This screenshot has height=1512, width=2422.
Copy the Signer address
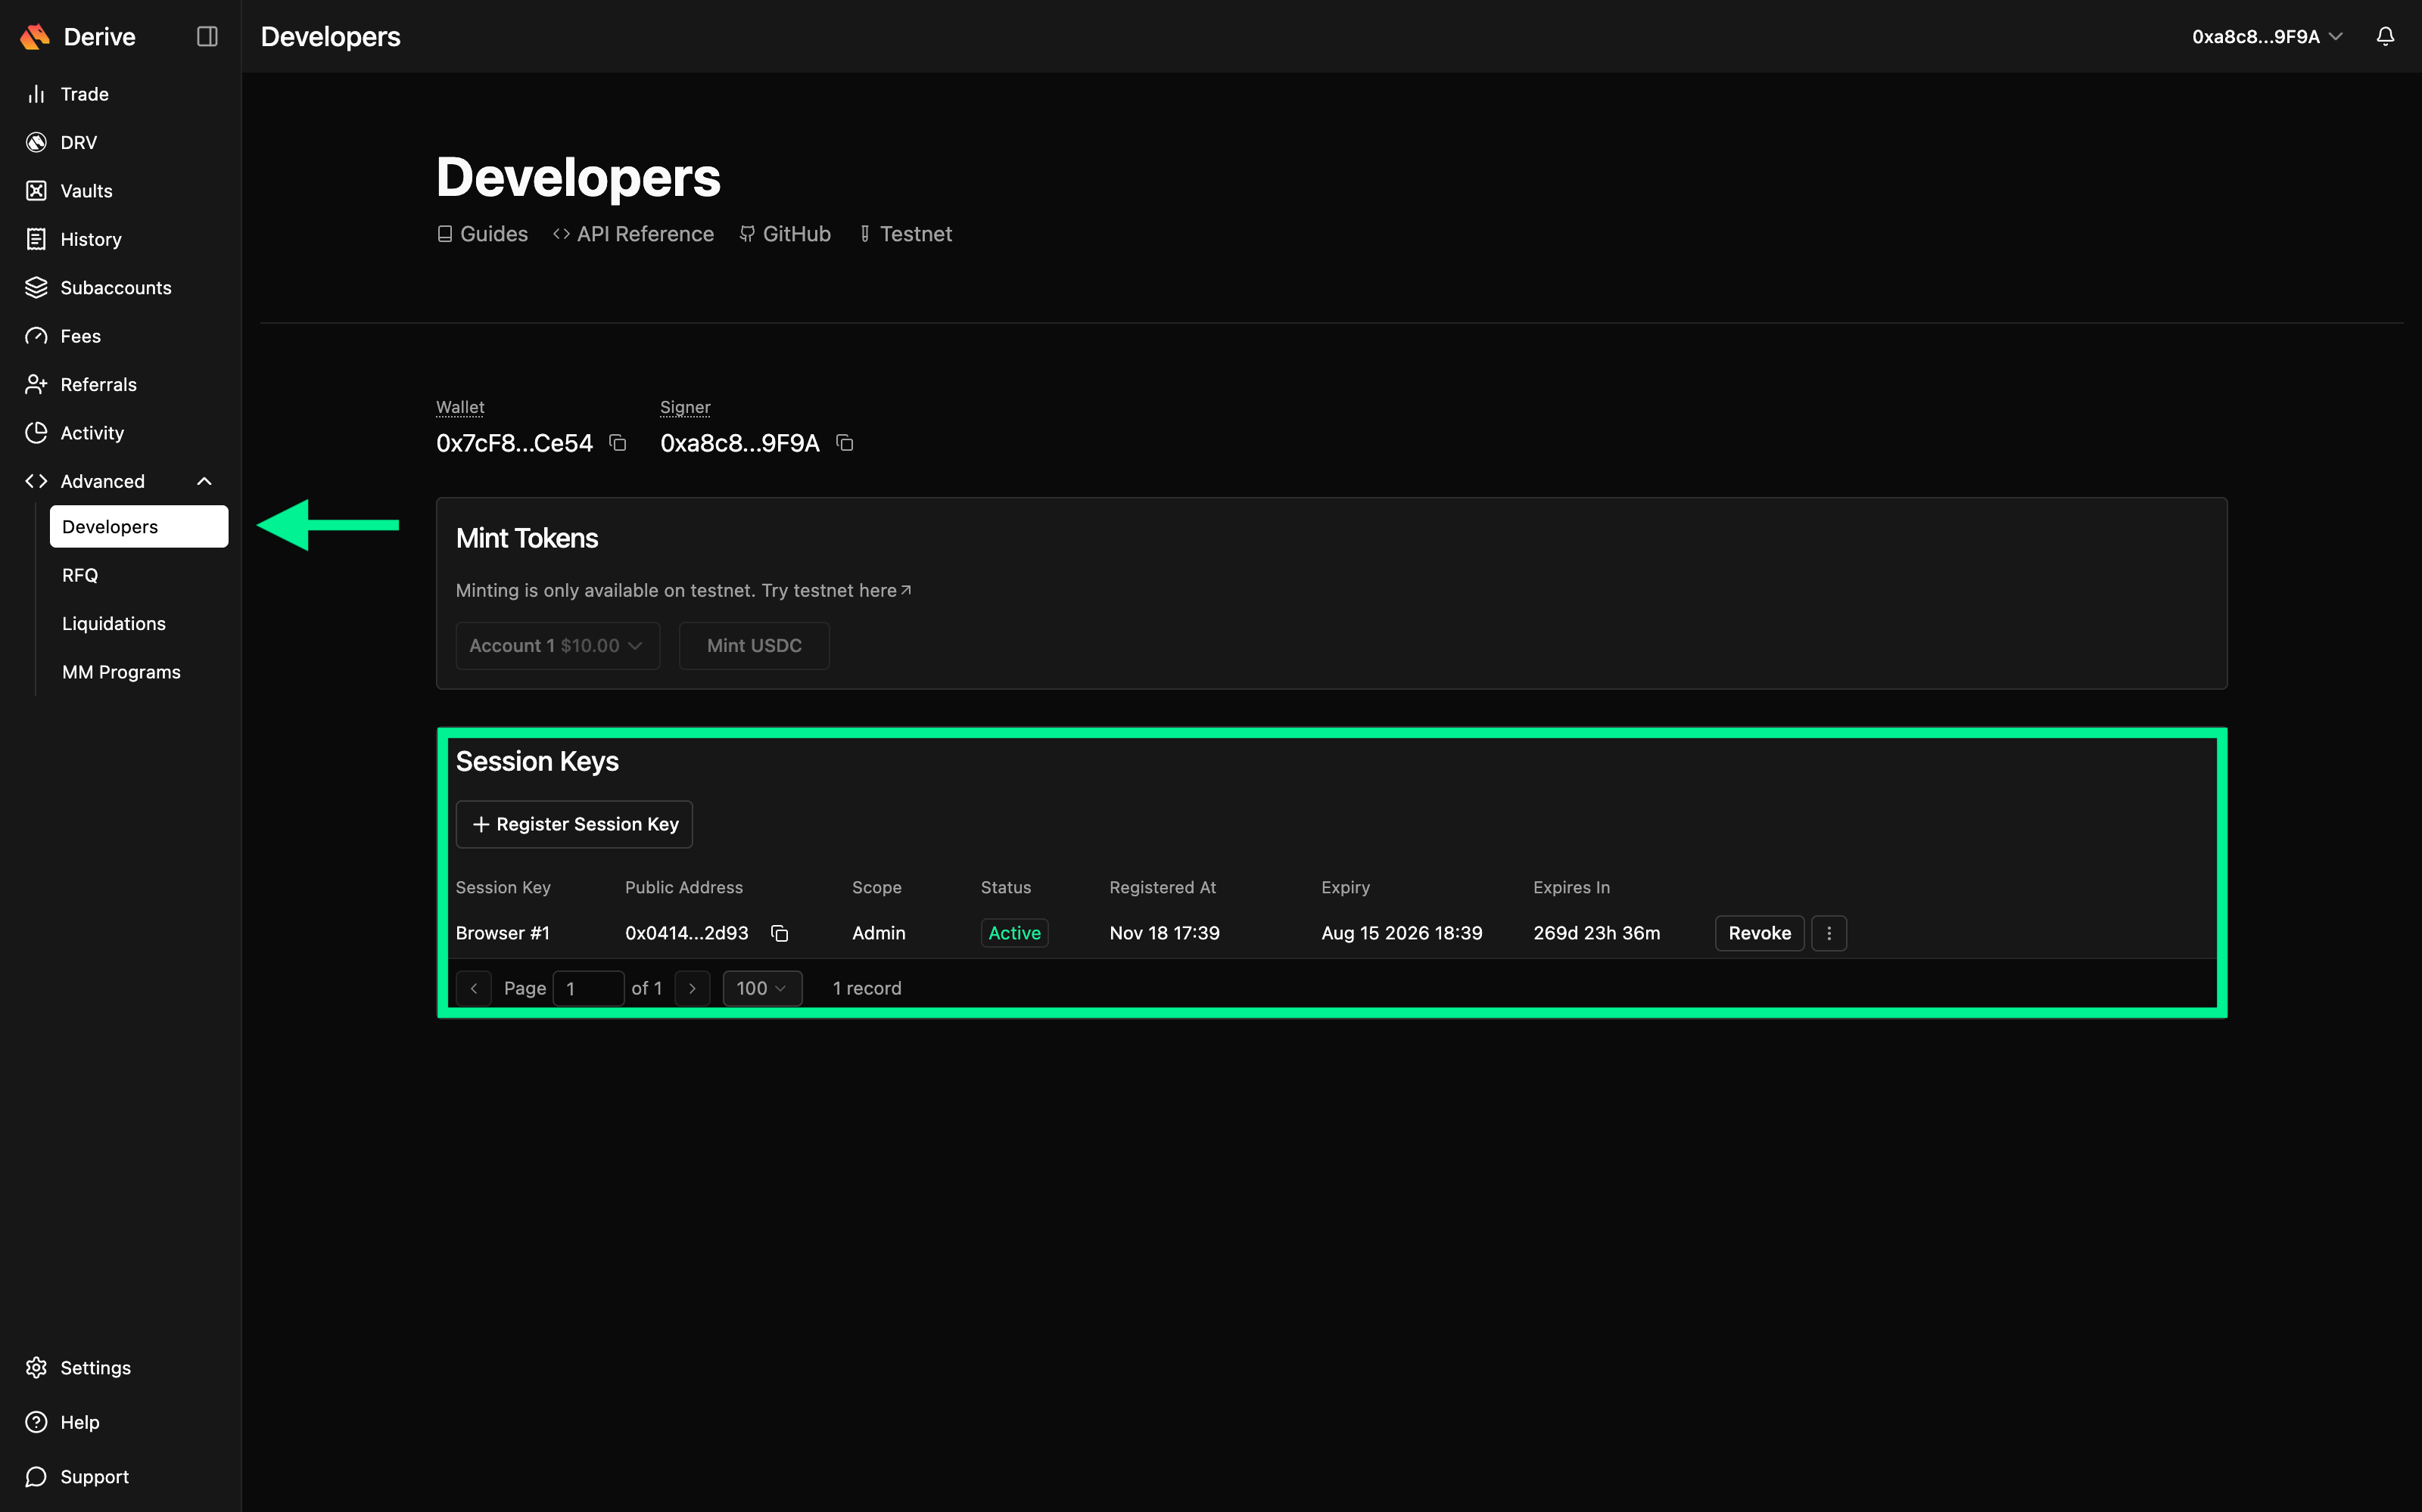pos(845,443)
